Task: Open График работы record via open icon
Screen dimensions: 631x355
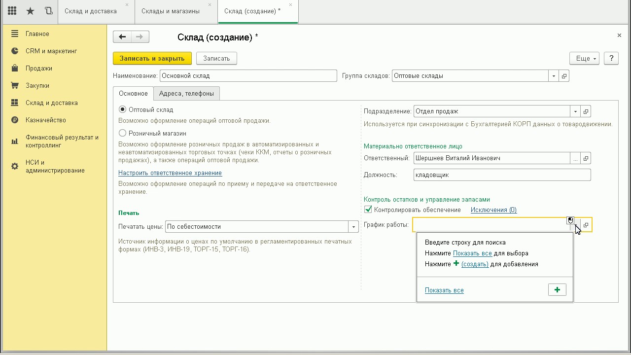Action: [586, 225]
